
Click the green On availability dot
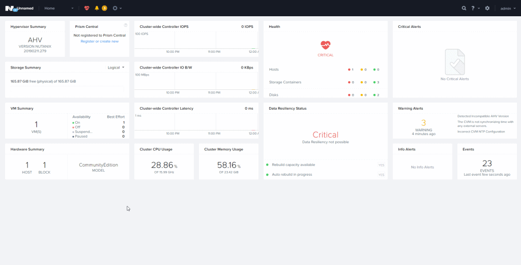click(x=73, y=123)
